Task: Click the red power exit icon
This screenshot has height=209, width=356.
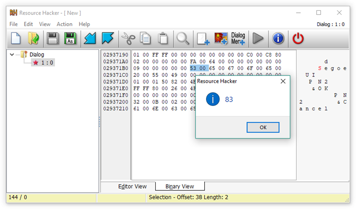Action: [x=298, y=38]
